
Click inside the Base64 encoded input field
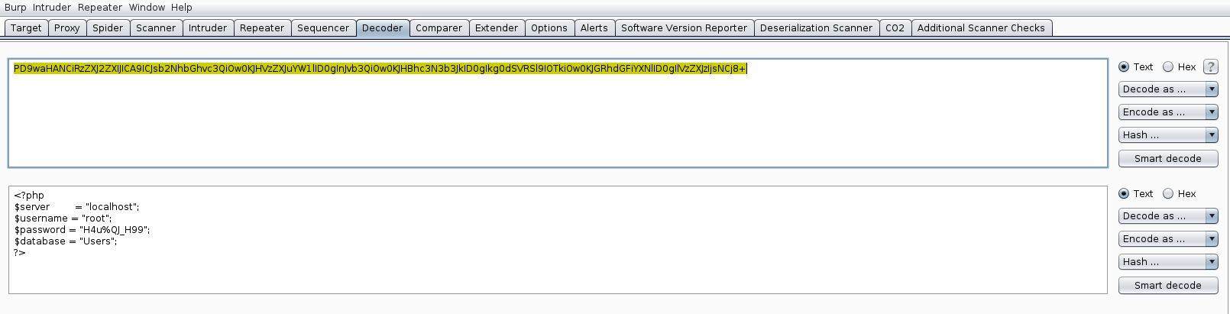(x=558, y=115)
